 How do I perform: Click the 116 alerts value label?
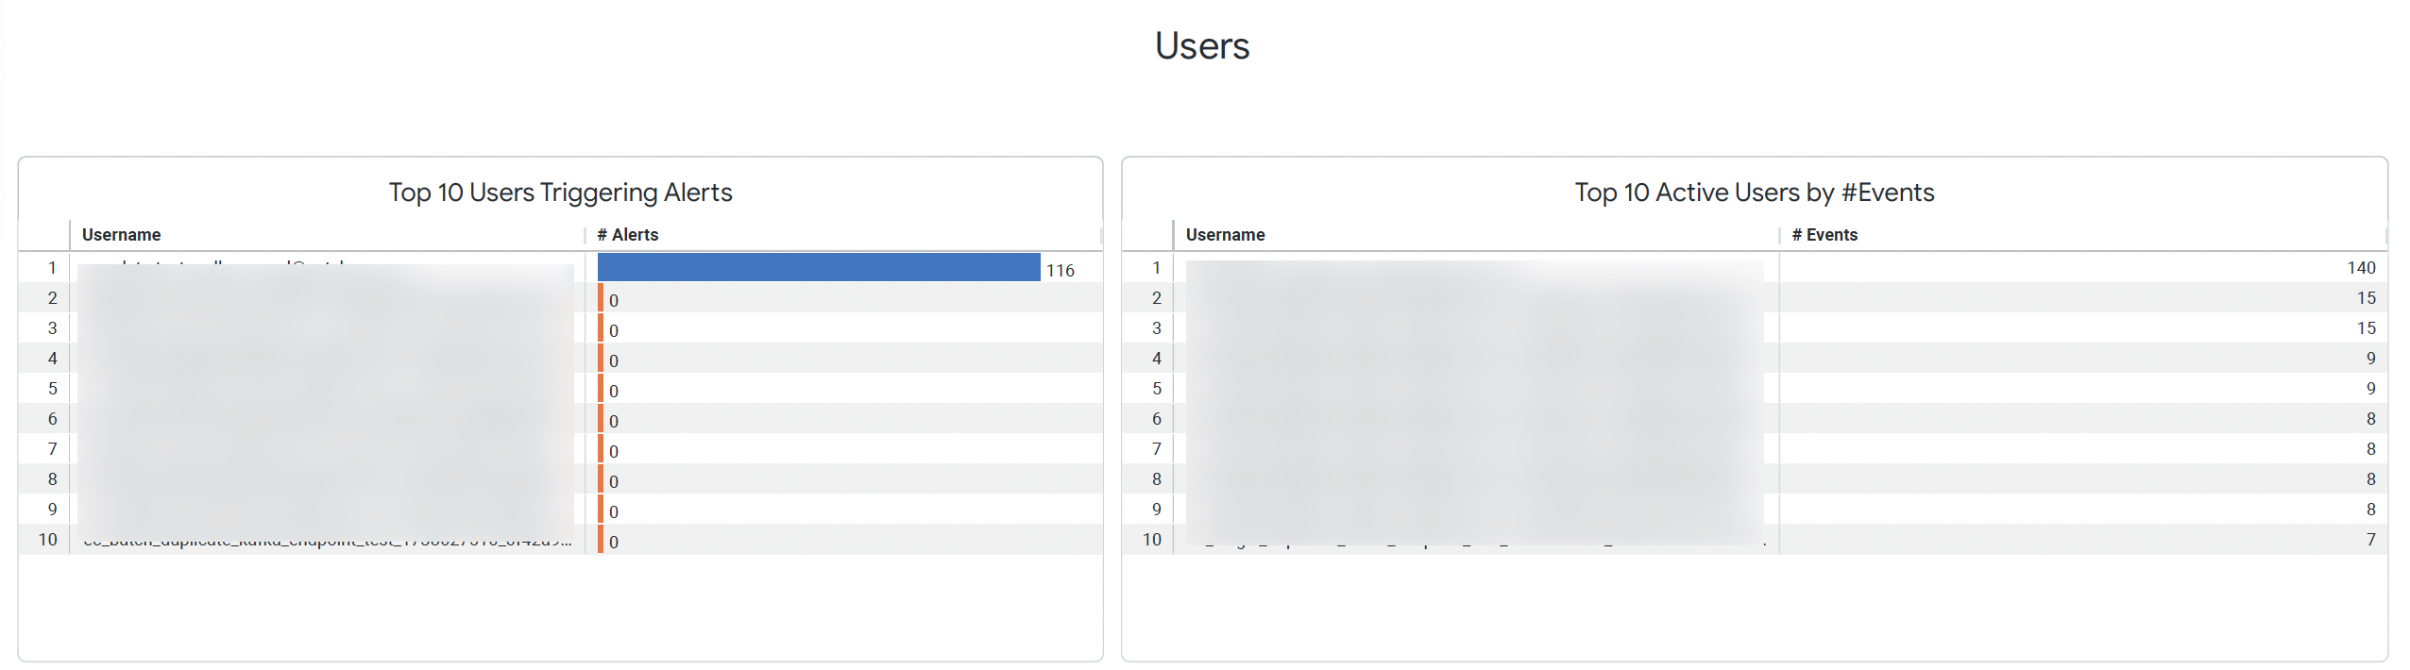tap(1060, 271)
